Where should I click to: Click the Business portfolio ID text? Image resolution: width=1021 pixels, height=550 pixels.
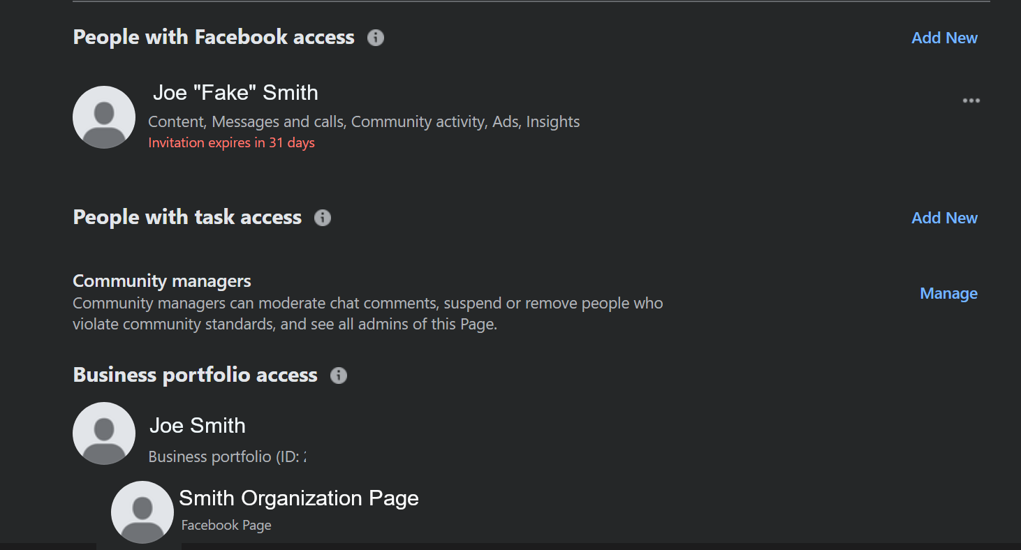[x=228, y=457]
